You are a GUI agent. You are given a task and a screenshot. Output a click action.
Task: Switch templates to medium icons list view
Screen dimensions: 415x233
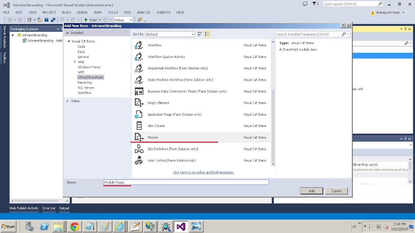[x=207, y=34]
